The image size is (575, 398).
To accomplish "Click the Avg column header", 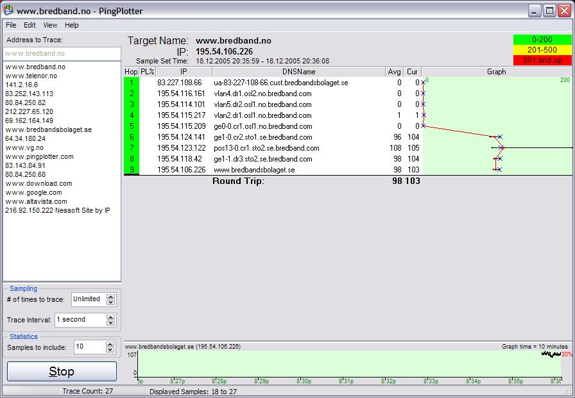I will (395, 72).
